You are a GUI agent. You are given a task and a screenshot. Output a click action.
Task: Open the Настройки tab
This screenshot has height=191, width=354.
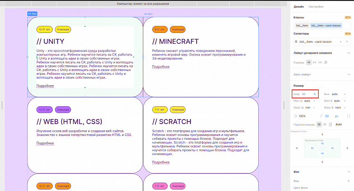click(x=316, y=7)
